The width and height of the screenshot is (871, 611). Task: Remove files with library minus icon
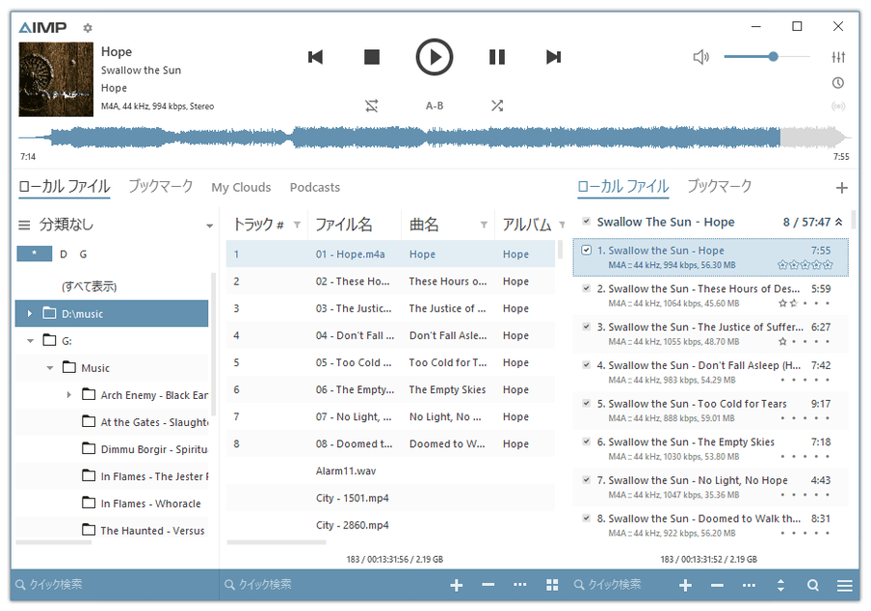point(488,585)
